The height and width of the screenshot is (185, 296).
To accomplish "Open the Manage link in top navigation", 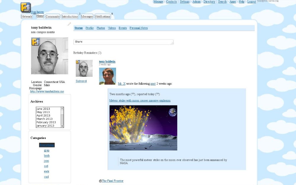I will click(x=158, y=2).
